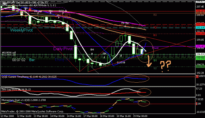Screen dimensions: 205x118
Task: Click the 18.1279 QQE scale value
Action: pyautogui.click(x=200, y=85)
